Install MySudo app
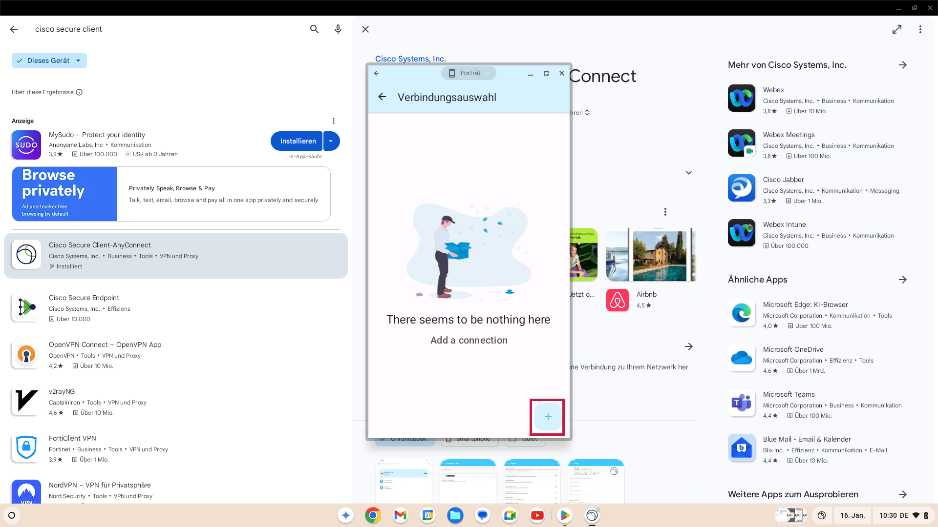Viewport: 938px width, 527px height. tap(297, 141)
